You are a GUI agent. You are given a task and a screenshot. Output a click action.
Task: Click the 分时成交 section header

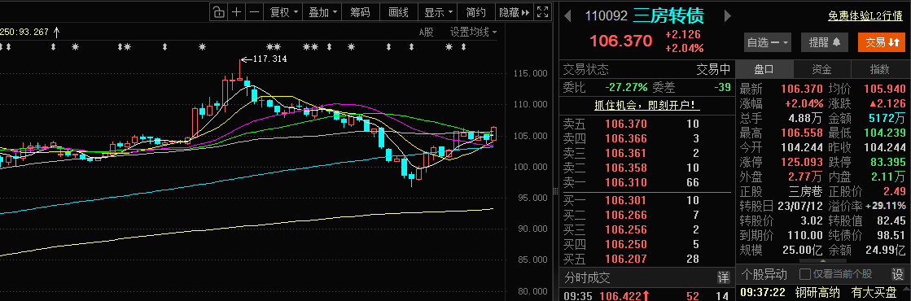pyautogui.click(x=587, y=278)
